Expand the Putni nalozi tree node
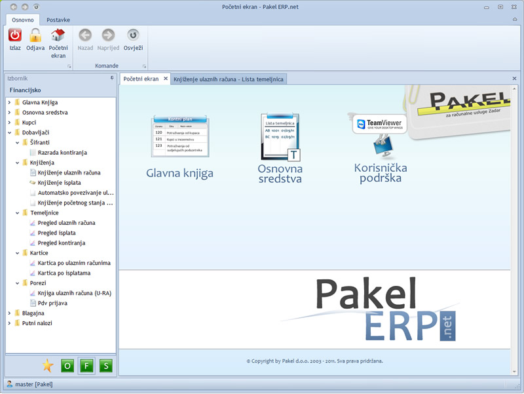524x394 pixels. point(9,323)
